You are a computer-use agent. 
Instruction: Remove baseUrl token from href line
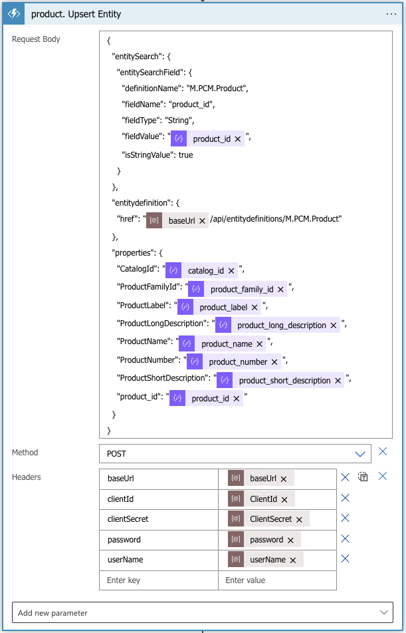coord(203,221)
